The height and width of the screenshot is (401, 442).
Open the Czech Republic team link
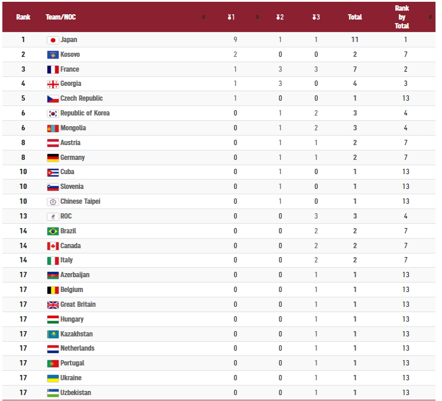coord(81,98)
